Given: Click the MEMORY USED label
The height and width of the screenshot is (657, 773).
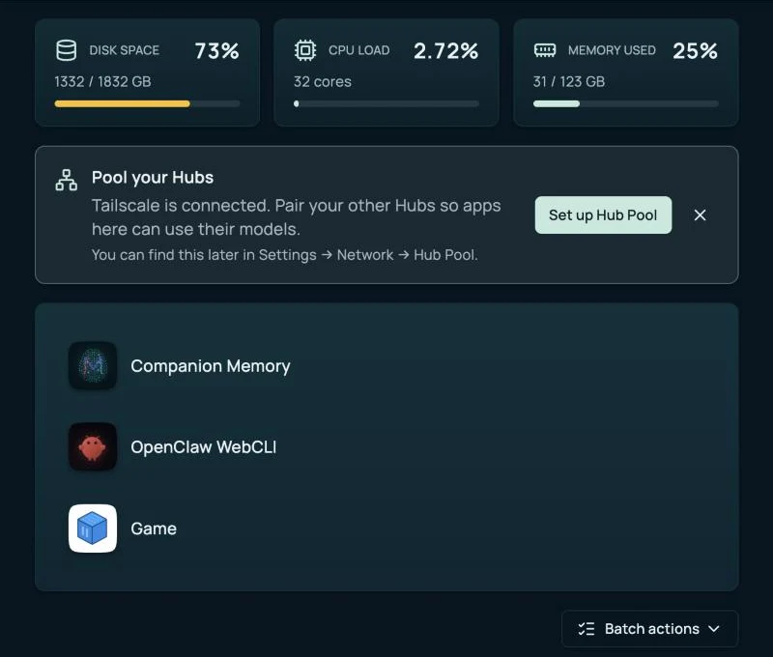Looking at the screenshot, I should click(x=612, y=50).
